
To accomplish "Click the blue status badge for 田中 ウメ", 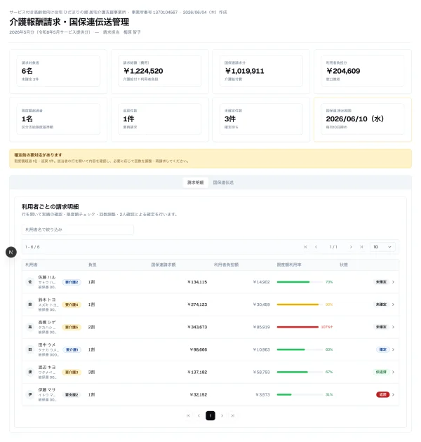I will (382, 349).
